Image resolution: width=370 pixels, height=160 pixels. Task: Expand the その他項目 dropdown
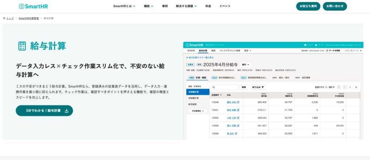[x=198, y=111]
